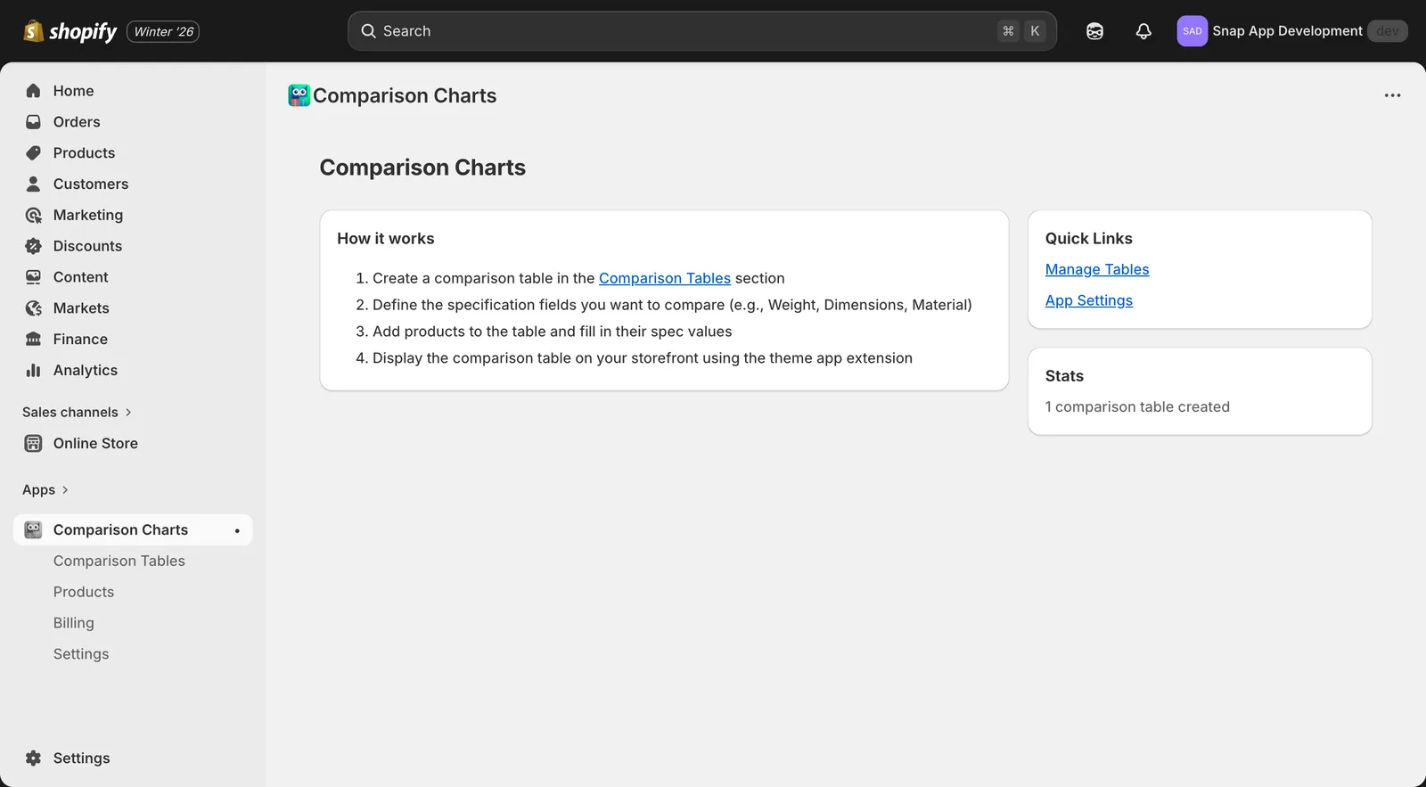Image resolution: width=1426 pixels, height=787 pixels.
Task: Click the Marketing target icon
Action: 33,215
